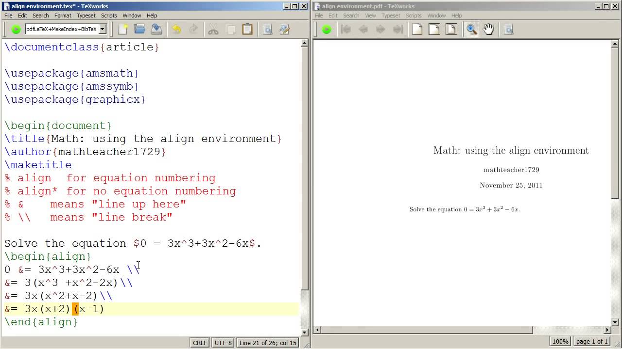Click the line '&= 3x(x^2+x-2)\\'
This screenshot has width=622, height=349.
coord(58,296)
